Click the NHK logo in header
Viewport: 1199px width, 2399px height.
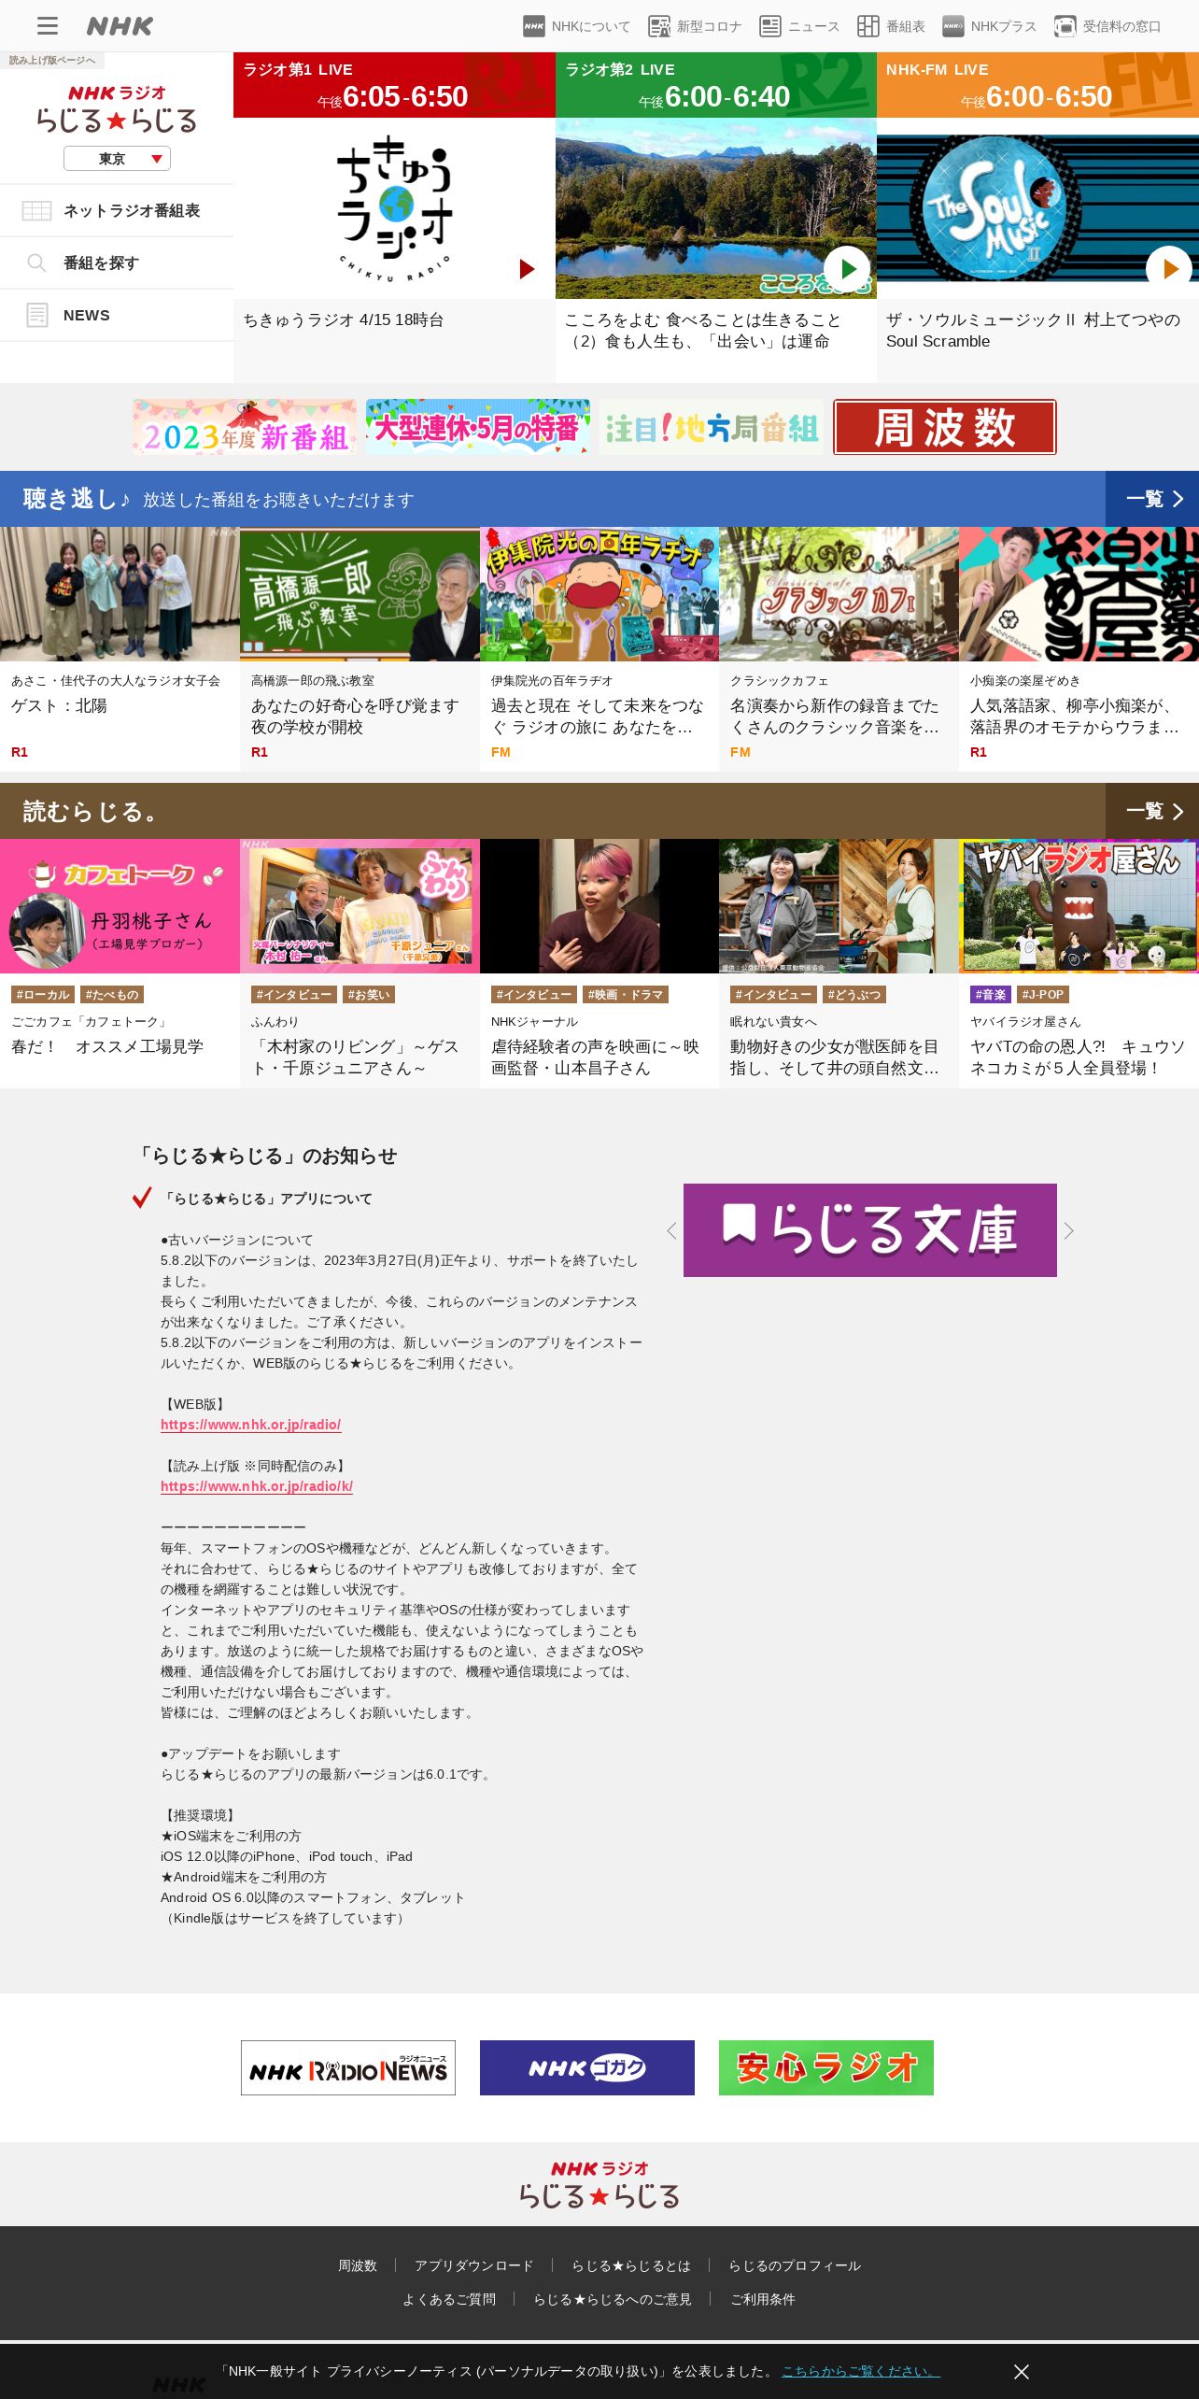tap(120, 26)
